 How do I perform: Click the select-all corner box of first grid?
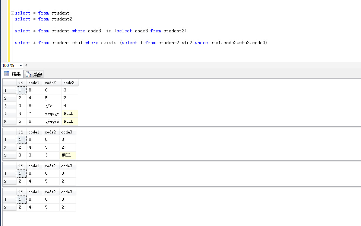(x=9, y=83)
